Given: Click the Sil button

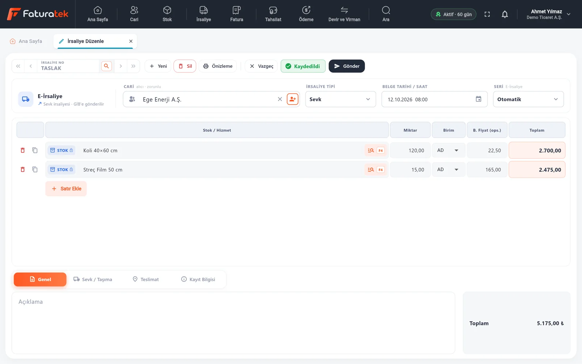Looking at the screenshot, I should [185, 66].
